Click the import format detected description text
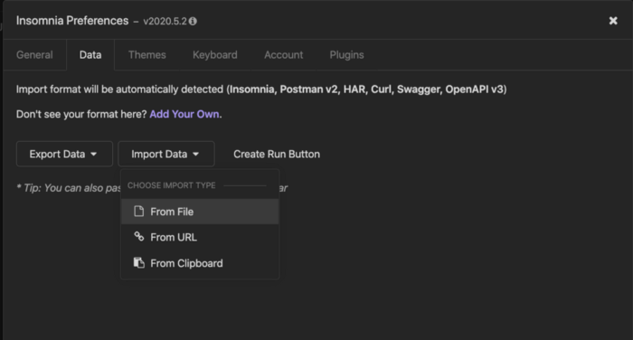This screenshot has height=340, width=633. coord(261,90)
